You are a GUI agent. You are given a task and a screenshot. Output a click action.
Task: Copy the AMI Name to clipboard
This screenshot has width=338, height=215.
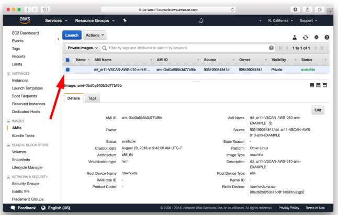[271, 123]
